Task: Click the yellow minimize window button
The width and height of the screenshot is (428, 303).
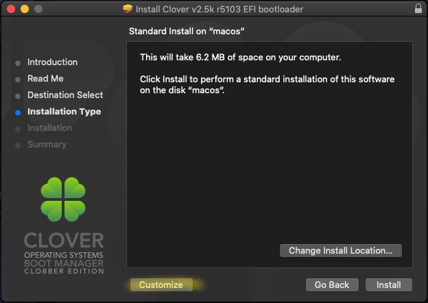Action: [x=25, y=9]
